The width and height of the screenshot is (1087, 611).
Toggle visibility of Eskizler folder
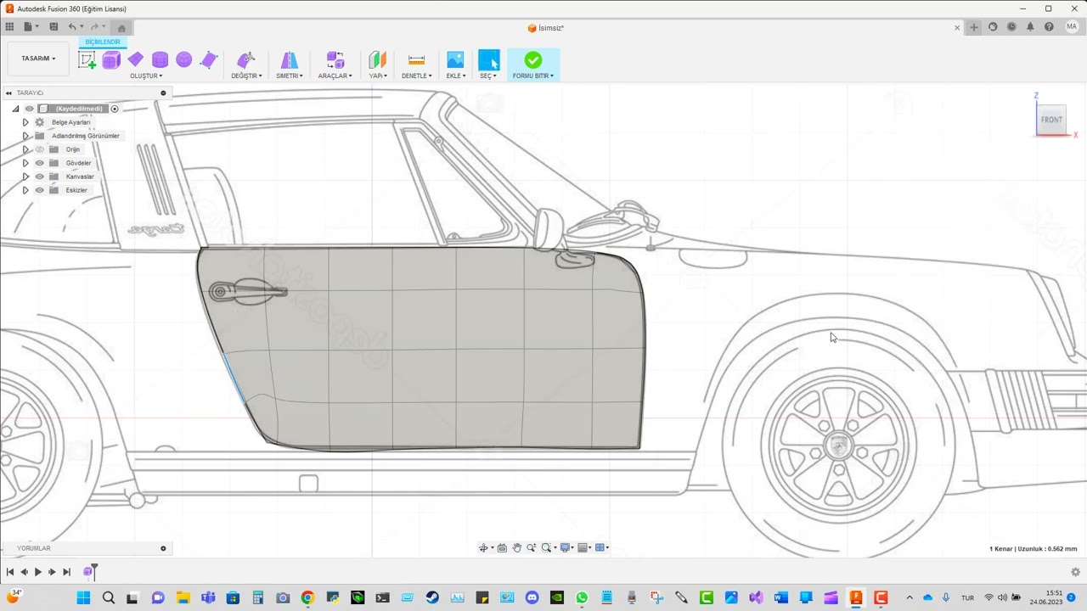point(39,190)
